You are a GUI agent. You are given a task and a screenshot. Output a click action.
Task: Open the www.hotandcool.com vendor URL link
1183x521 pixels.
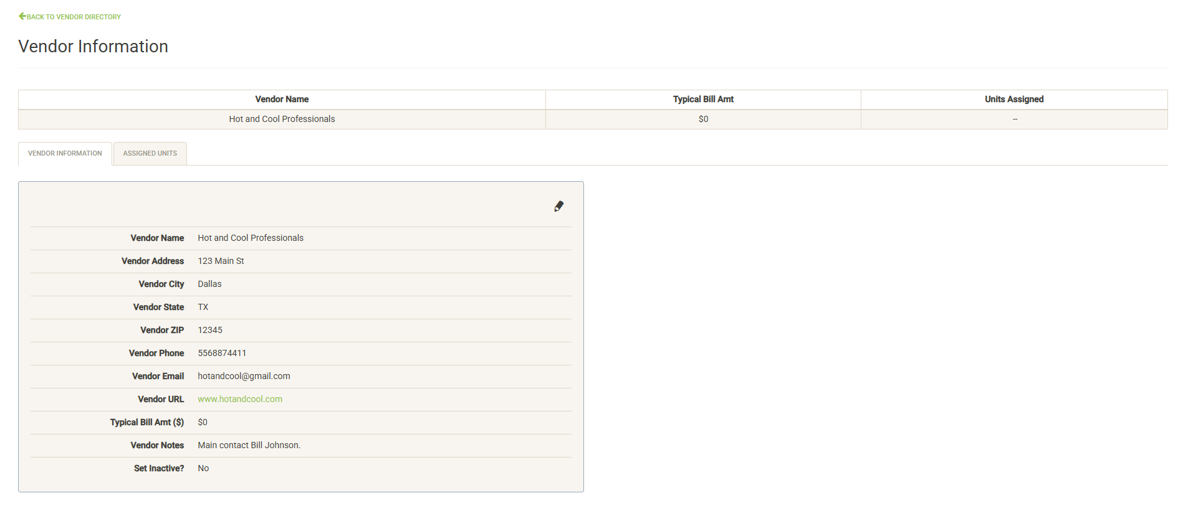tap(240, 400)
